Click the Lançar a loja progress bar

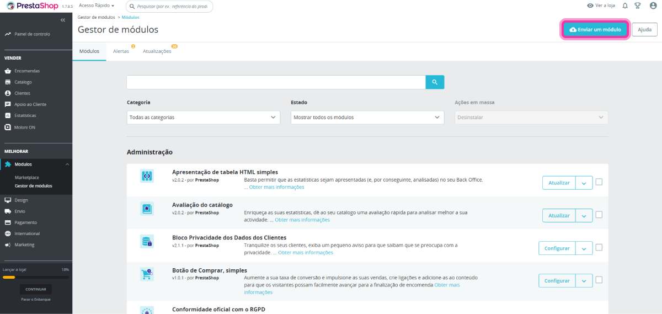point(36,277)
